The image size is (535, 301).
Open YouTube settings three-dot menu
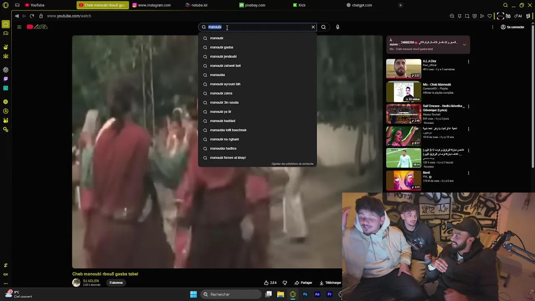pos(492,27)
